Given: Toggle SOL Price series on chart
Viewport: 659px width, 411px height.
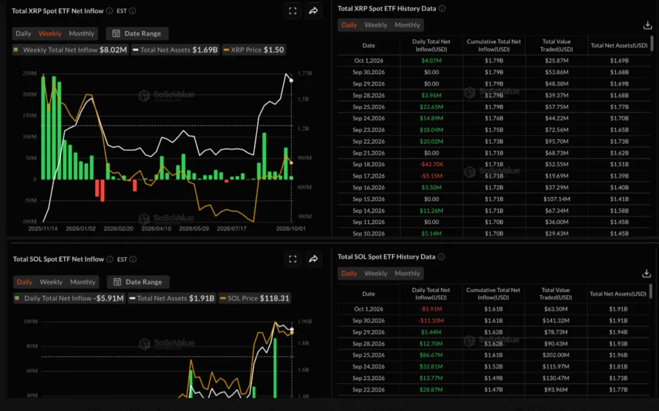Looking at the screenshot, I should pyautogui.click(x=255, y=298).
